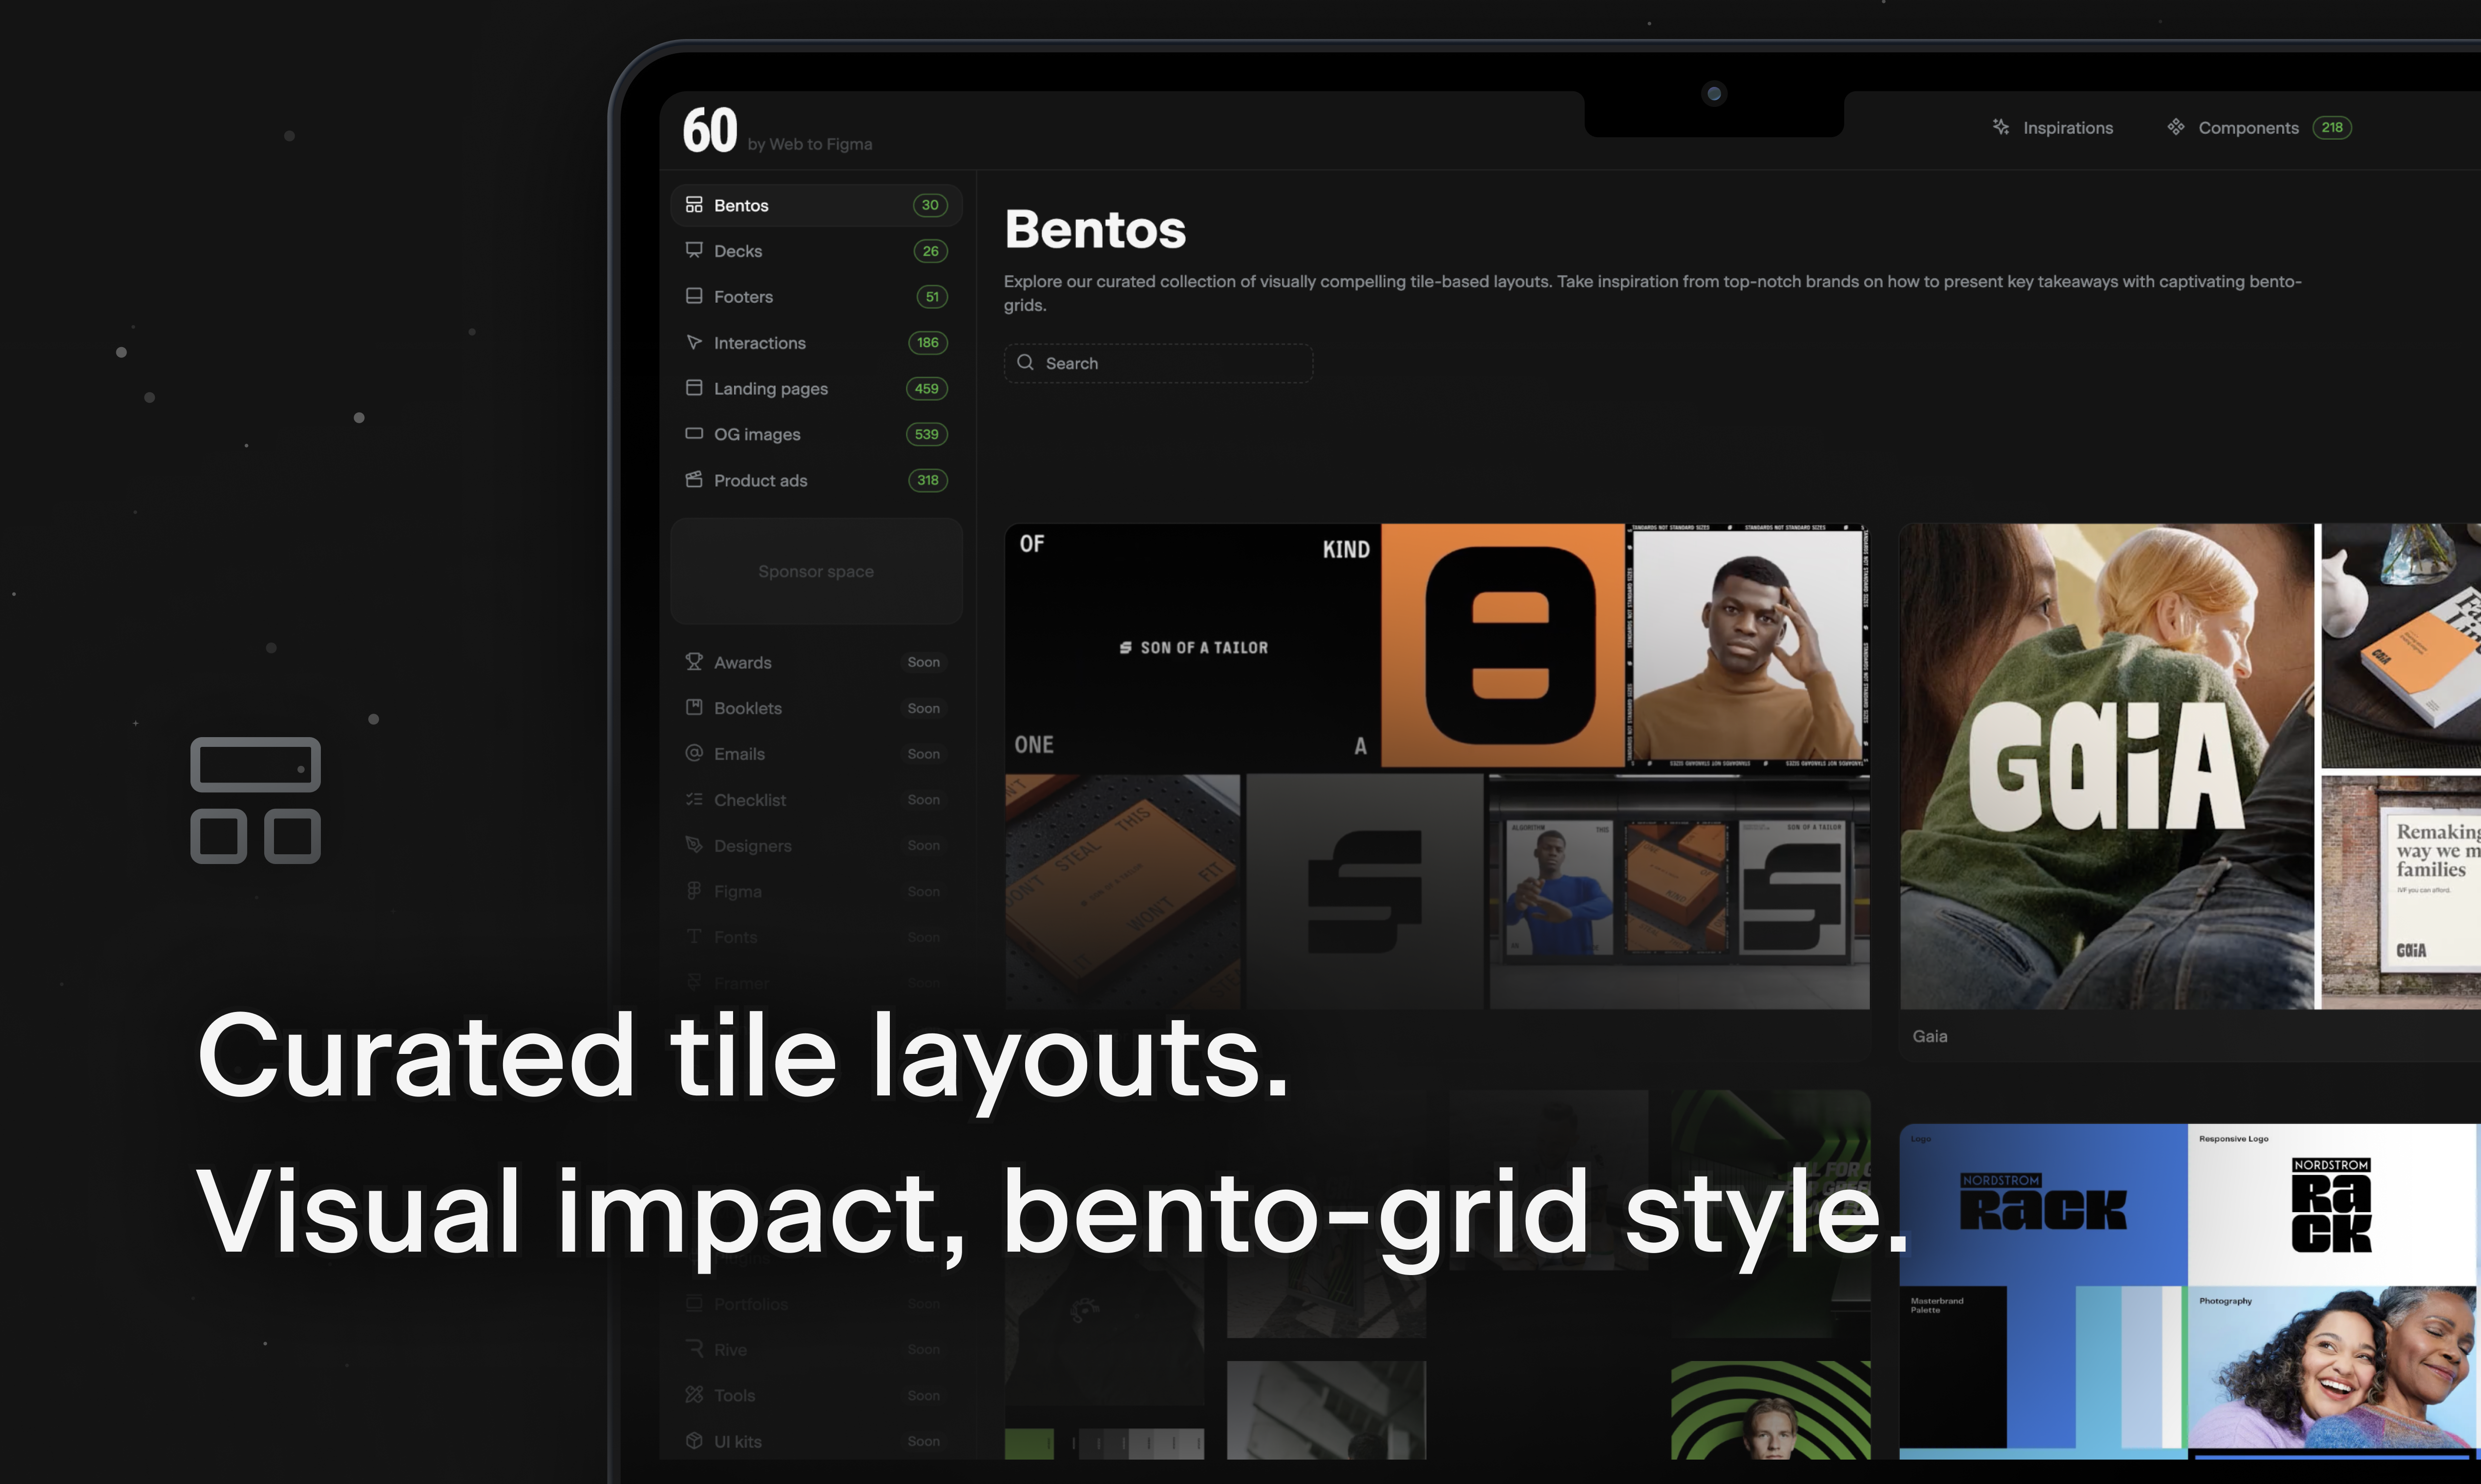The image size is (2481, 1484).
Task: Click the search magnifier icon
Action: click(1026, 362)
